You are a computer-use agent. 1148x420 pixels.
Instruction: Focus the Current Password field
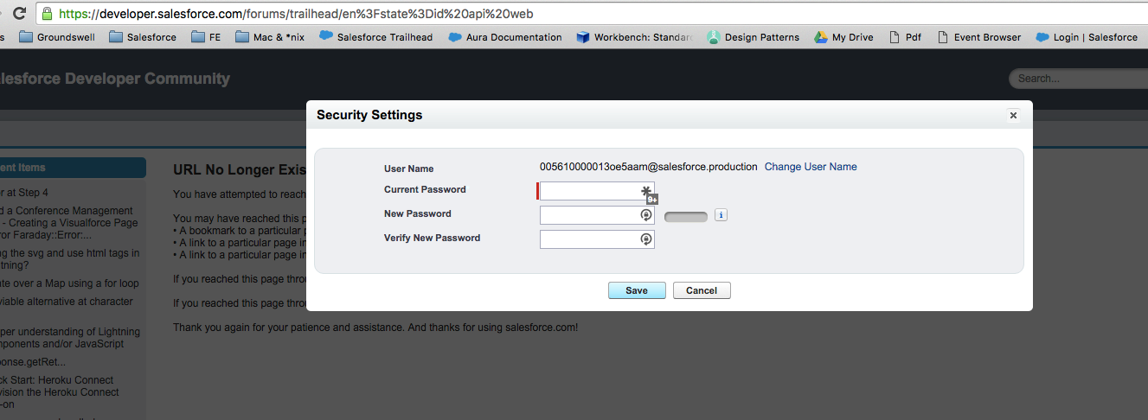click(597, 191)
